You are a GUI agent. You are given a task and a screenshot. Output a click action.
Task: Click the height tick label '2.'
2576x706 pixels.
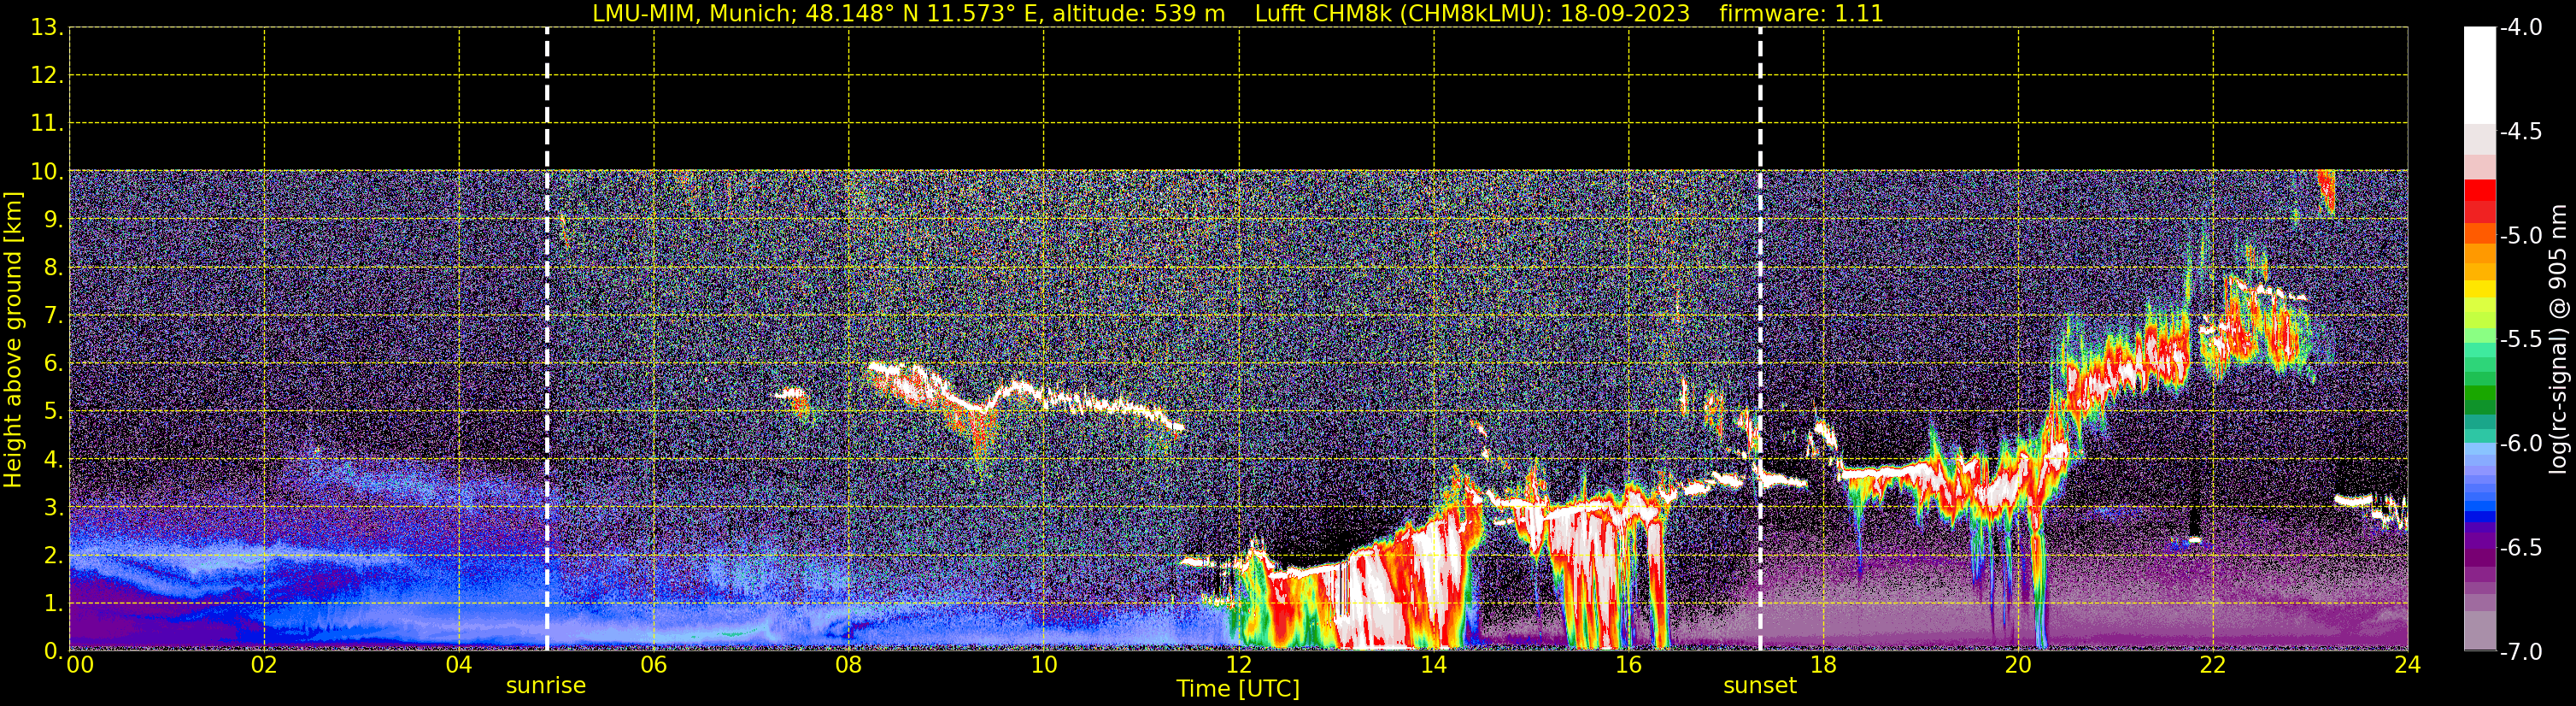[53, 556]
